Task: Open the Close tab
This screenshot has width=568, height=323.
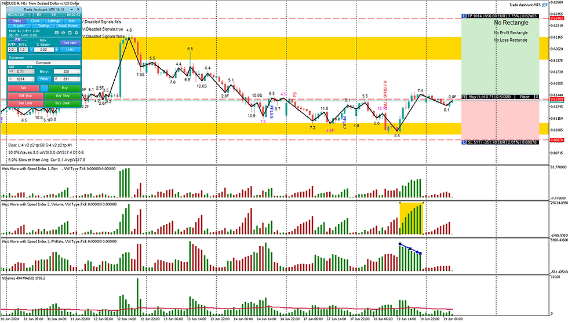Action: click(x=35, y=21)
